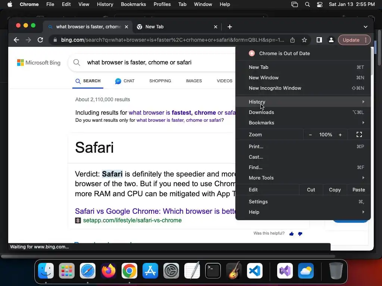
Task: Open Launchpad from the Dock
Action: (x=67, y=271)
